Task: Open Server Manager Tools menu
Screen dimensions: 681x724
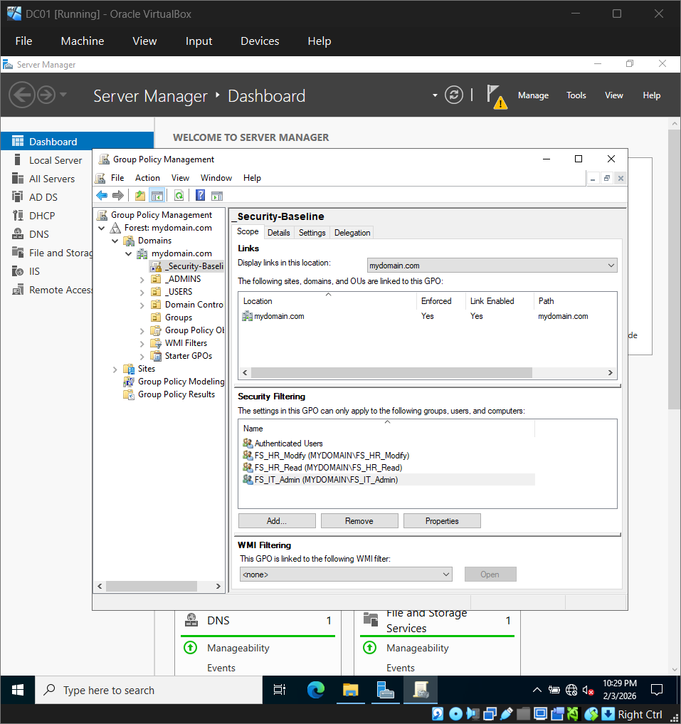Action: coord(576,95)
